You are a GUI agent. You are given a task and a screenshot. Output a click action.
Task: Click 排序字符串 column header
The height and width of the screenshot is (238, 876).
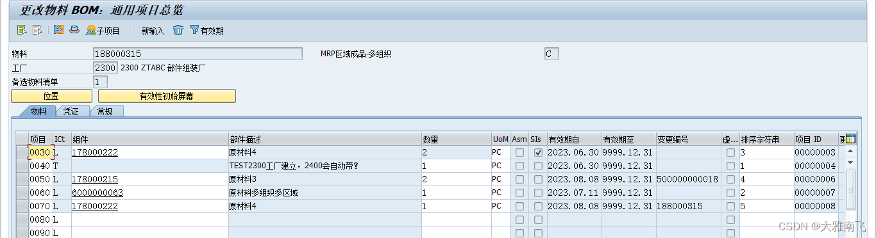pos(766,139)
